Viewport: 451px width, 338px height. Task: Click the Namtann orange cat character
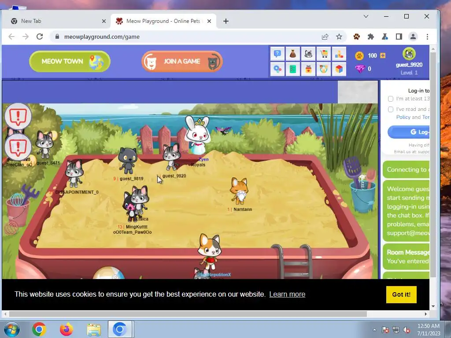pyautogui.click(x=239, y=191)
